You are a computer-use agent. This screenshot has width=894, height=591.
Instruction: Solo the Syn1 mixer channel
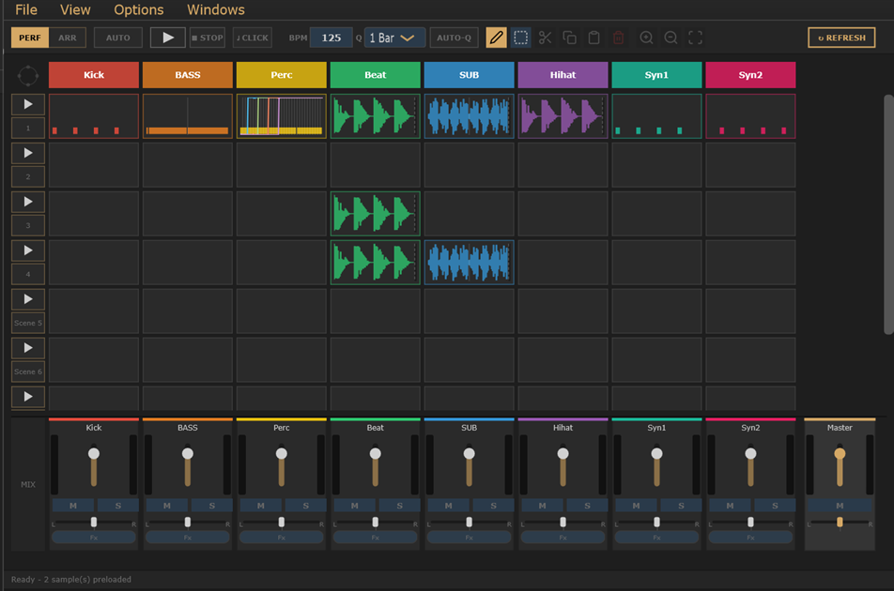681,506
